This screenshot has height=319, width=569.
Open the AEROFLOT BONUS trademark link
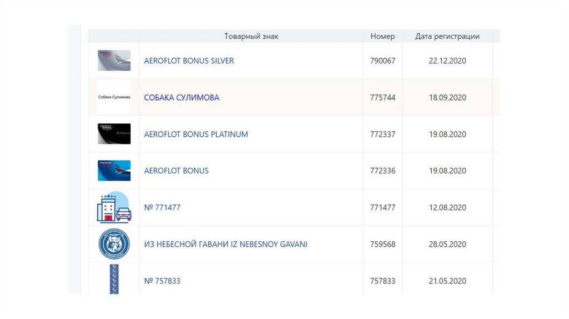point(176,171)
